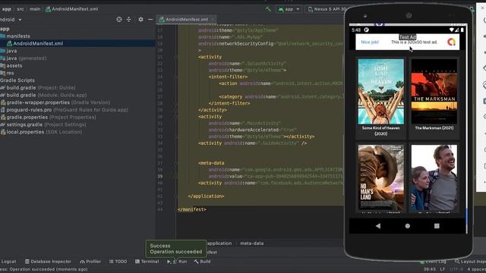Image resolution: width=486 pixels, height=273 pixels.
Task: Open the Profiler tool window
Action: tap(90, 262)
